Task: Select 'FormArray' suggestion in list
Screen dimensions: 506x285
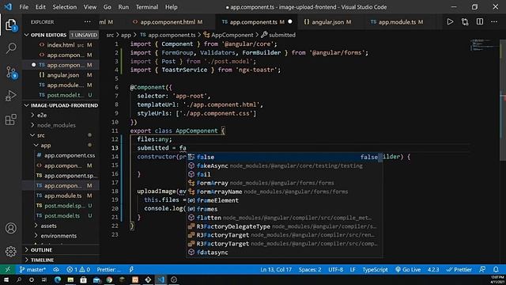Action: click(x=285, y=183)
